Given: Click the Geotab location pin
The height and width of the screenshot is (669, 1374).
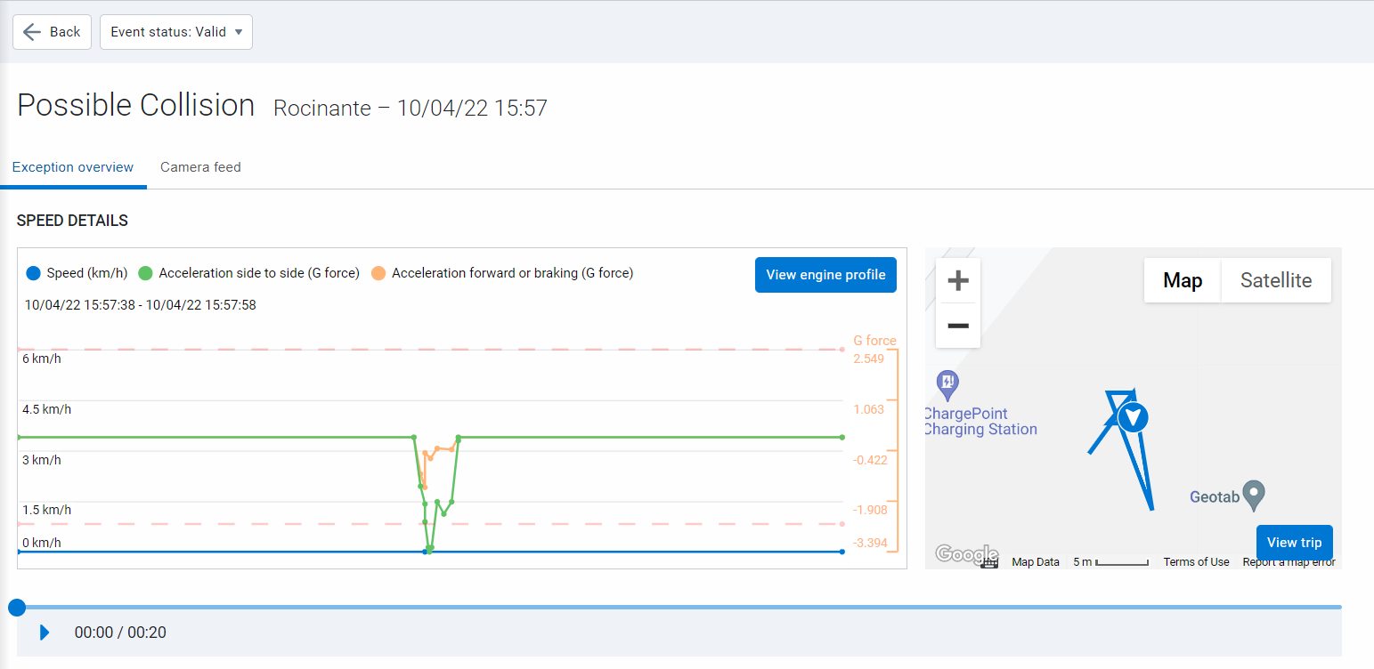Looking at the screenshot, I should point(1254,494).
